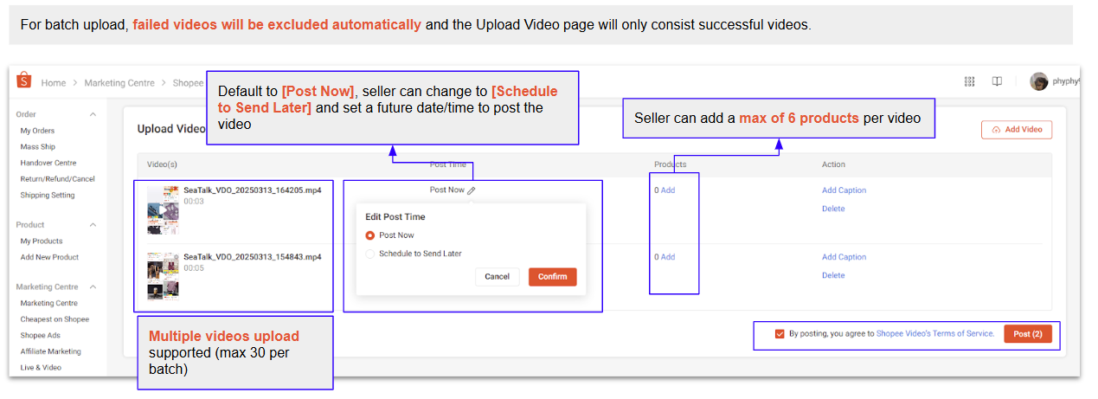Collapse the Order sidebar section
The width and height of the screenshot is (1098, 399).
click(93, 114)
